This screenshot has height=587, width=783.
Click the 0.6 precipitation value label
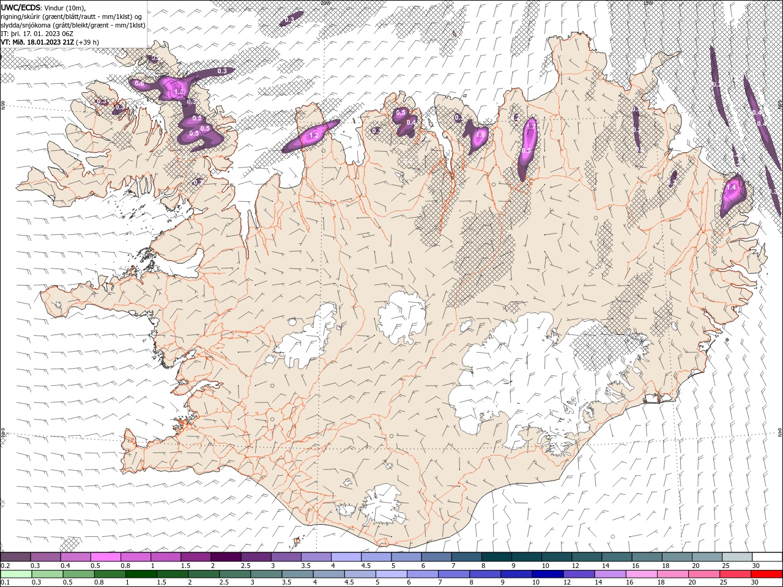click(x=139, y=84)
